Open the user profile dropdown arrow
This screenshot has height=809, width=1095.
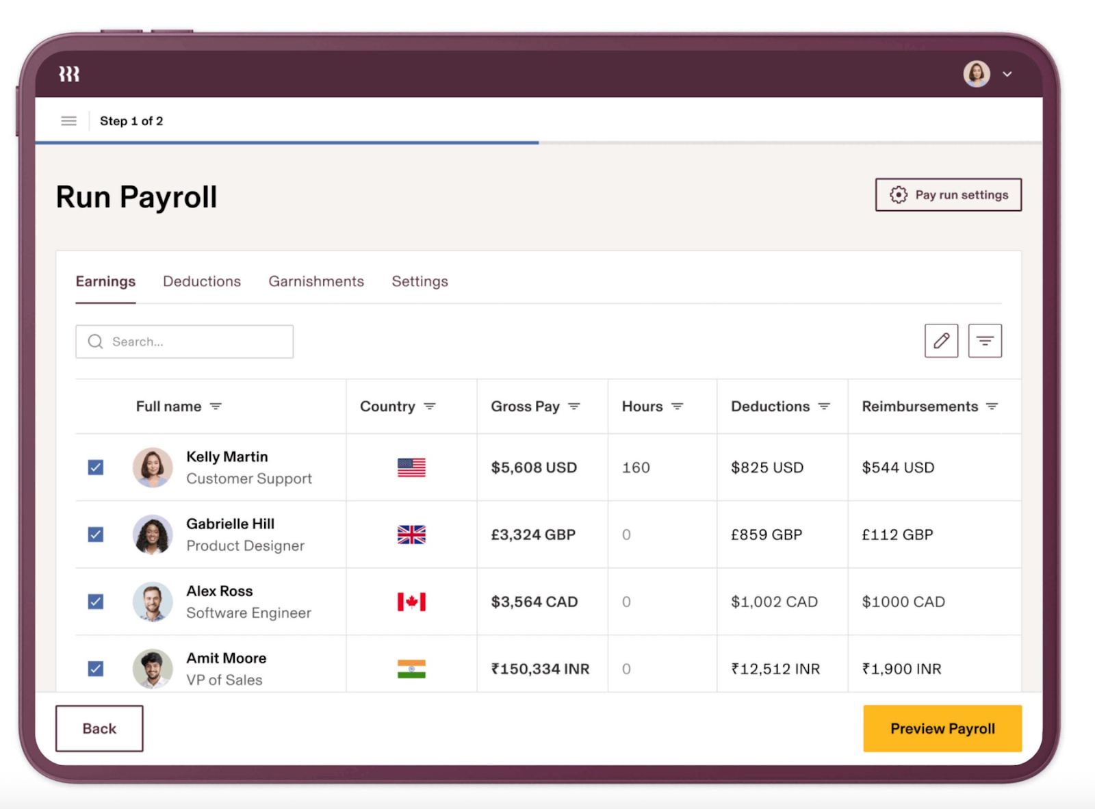tap(1007, 74)
